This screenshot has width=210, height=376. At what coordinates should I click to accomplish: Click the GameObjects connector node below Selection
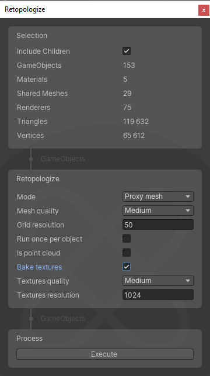(31, 158)
